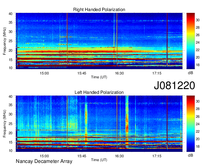Click the 22 dB value on the lower color bar
Screen dimensions: 203x165
[198, 132]
